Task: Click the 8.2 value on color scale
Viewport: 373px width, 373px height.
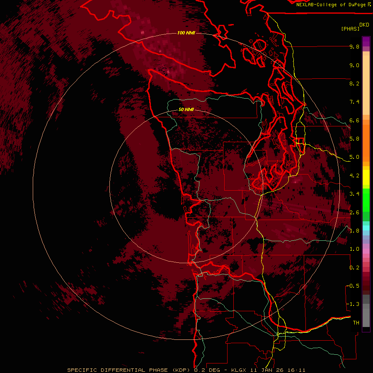Action: tap(354, 83)
